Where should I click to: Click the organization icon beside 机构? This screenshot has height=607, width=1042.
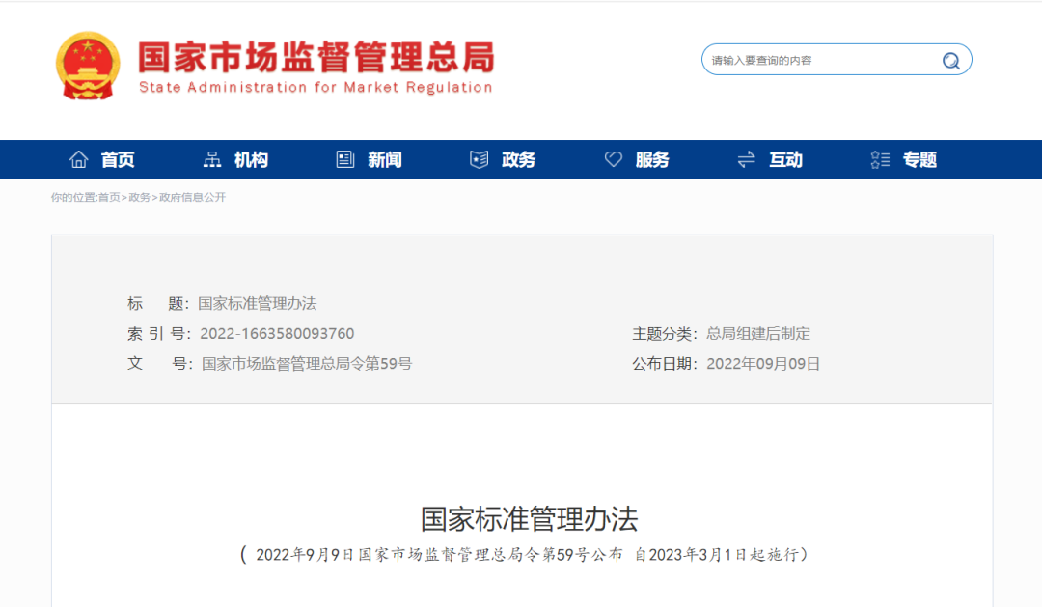click(212, 159)
